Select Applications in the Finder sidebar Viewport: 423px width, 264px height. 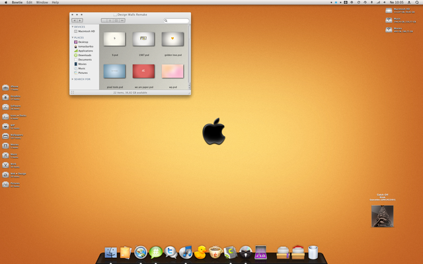click(86, 51)
